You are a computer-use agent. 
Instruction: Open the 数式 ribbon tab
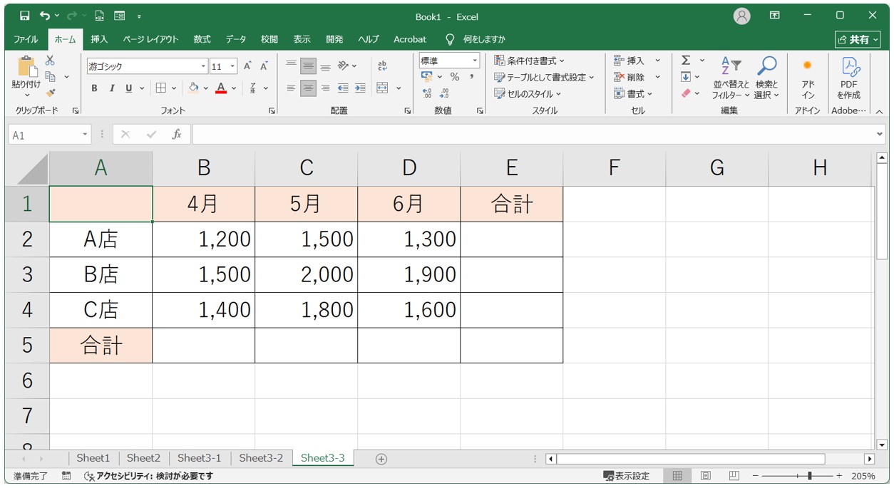(202, 39)
